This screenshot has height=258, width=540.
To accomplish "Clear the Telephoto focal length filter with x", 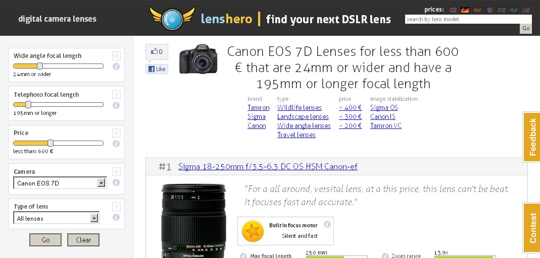I will tap(116, 95).
